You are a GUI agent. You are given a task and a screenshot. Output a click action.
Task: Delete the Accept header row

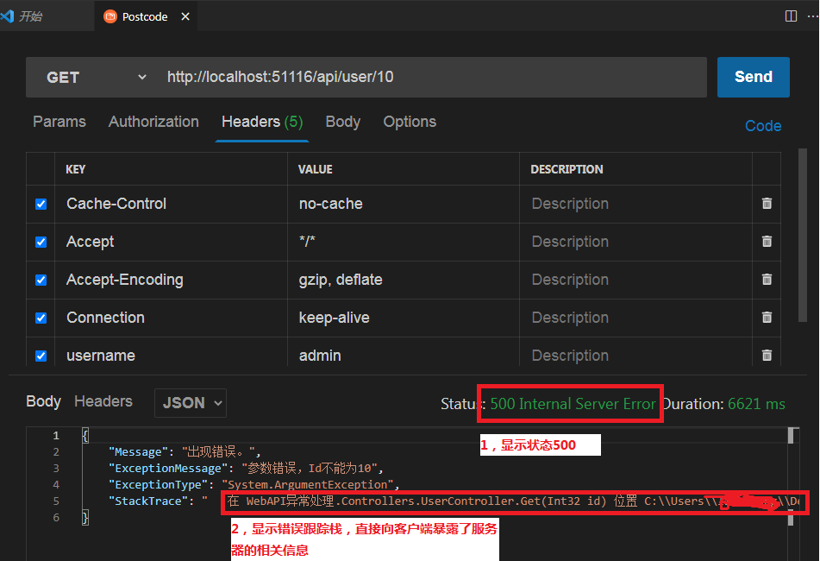tap(767, 242)
